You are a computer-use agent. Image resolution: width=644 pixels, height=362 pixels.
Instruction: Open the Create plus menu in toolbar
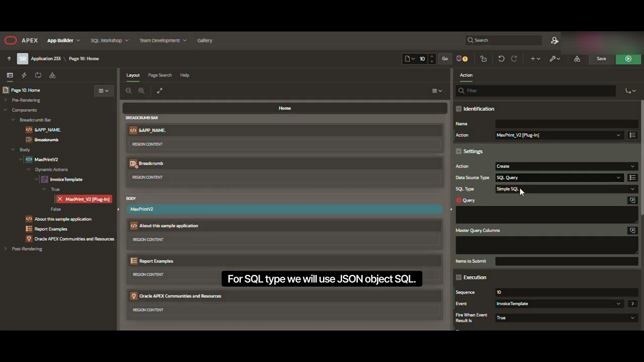click(x=535, y=59)
